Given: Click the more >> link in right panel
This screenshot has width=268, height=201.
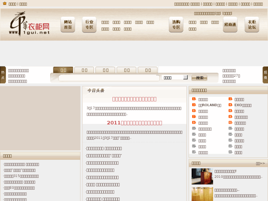Looking at the screenshot, I should (x=260, y=163).
